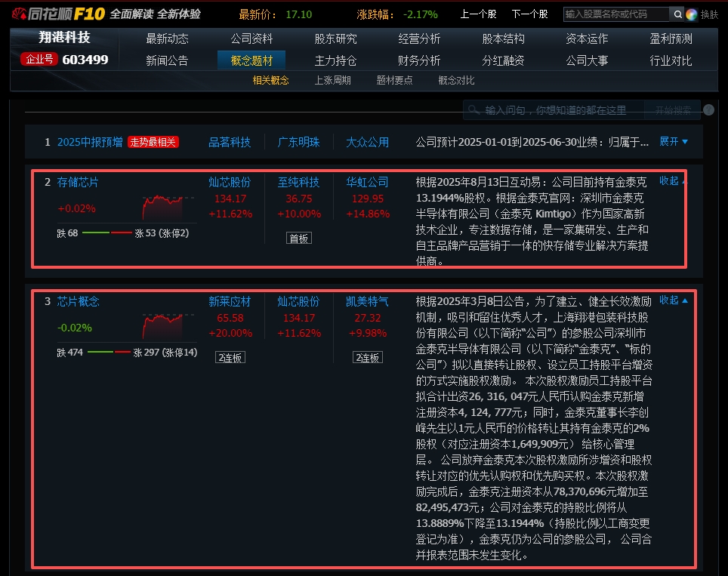728x576 pixels.
Task: Go to next stock via 下一个股
Action: [529, 14]
